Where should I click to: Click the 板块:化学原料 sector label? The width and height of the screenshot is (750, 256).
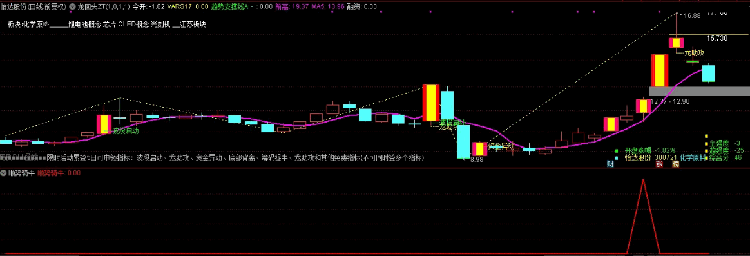coord(28,24)
